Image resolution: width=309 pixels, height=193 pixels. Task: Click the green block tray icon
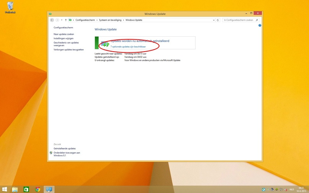(x=277, y=190)
